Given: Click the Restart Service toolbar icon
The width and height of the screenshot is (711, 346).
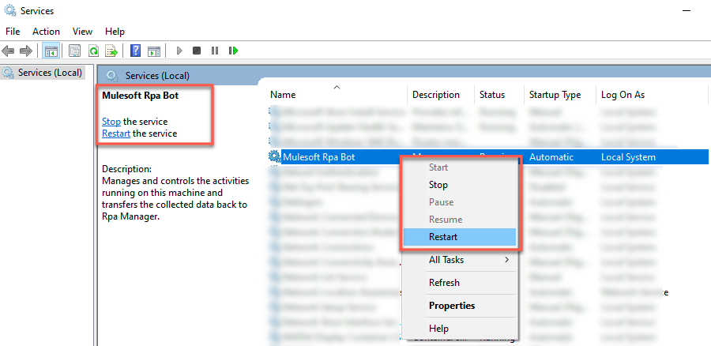Looking at the screenshot, I should tap(233, 51).
